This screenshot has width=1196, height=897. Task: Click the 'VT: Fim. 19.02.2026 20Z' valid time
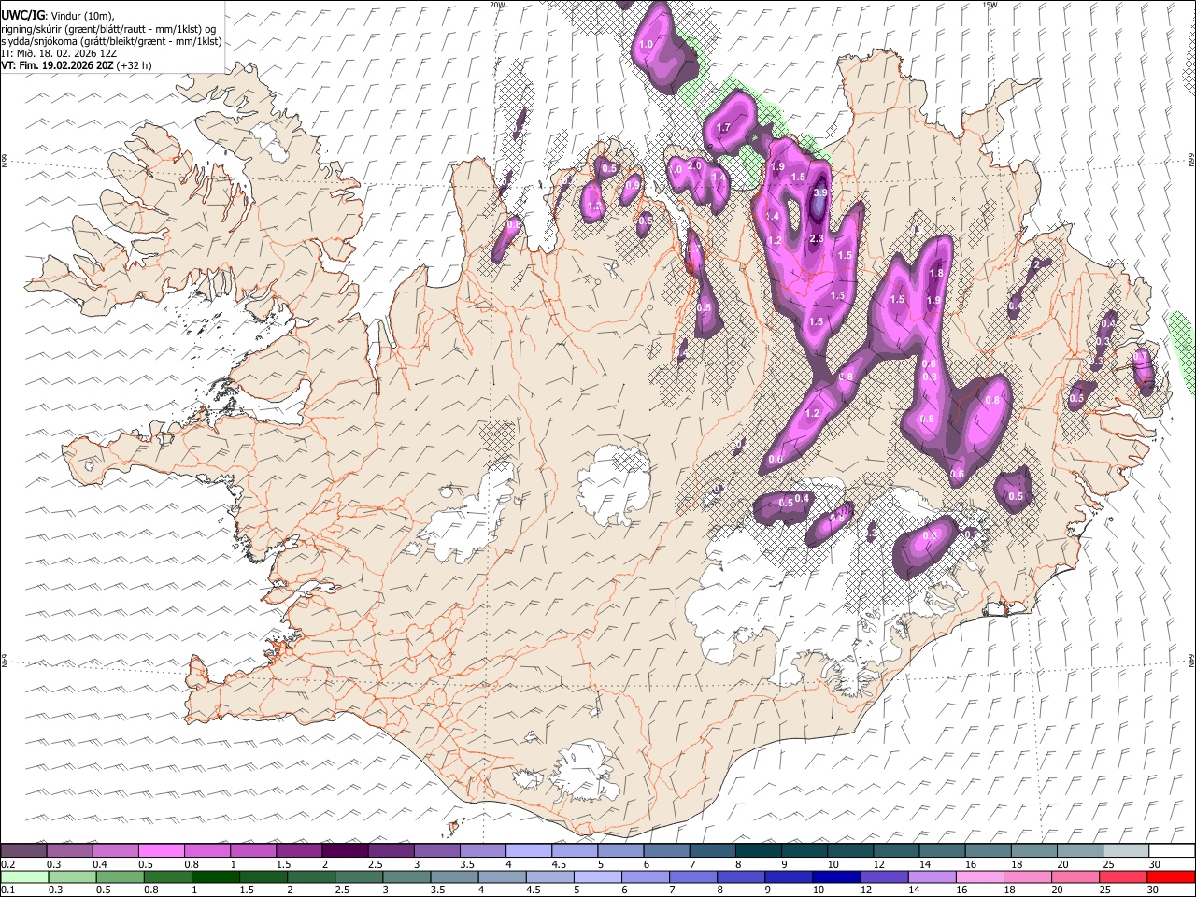tap(57, 65)
